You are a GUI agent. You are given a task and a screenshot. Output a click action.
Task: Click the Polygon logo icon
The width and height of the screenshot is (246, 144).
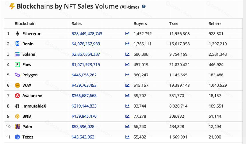pyautogui.click(x=17, y=75)
